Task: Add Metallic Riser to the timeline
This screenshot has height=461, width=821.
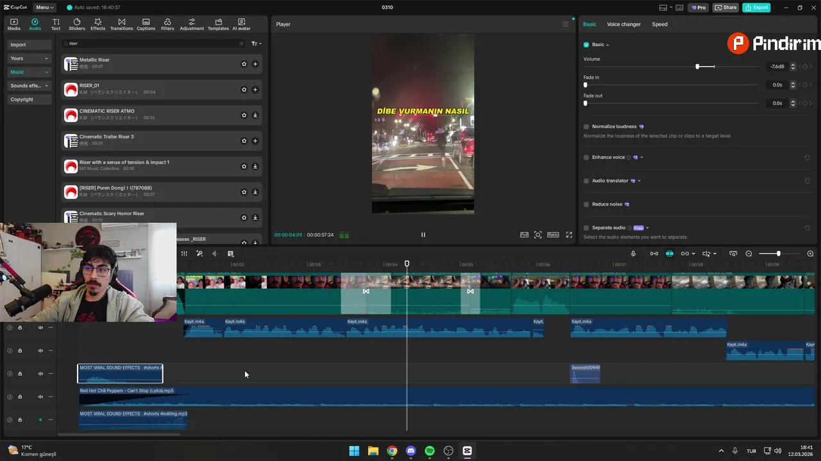Action: point(255,64)
